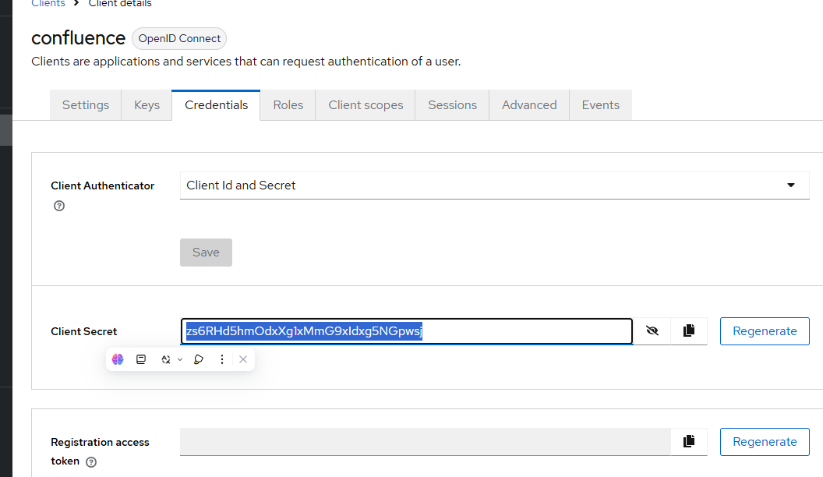Viewport: 823px width, 477px height.
Task: Regenerate the Registration access token
Action: 765,442
